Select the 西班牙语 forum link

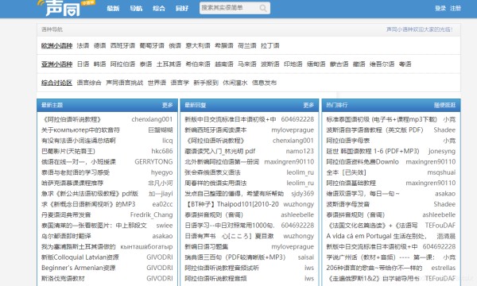click(x=122, y=45)
